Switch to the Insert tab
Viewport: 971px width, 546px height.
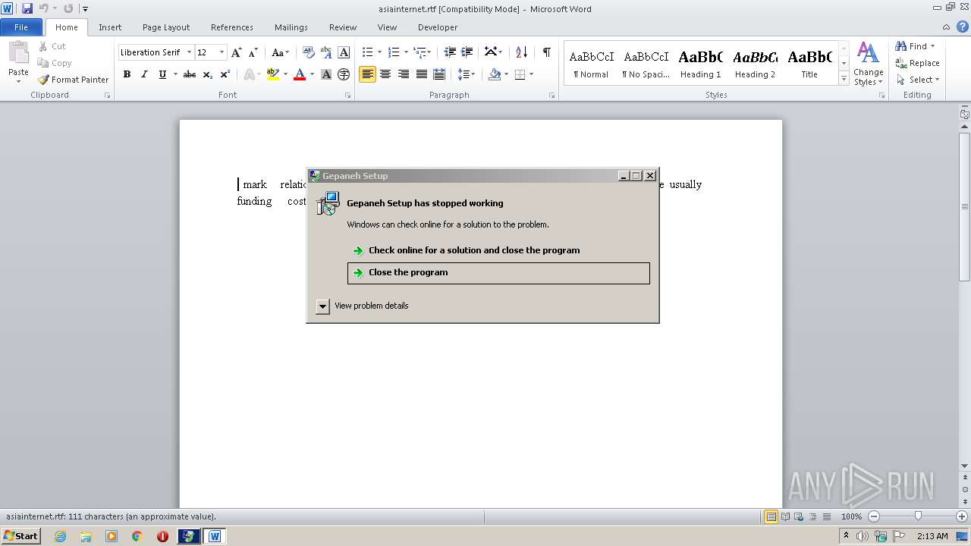[110, 27]
